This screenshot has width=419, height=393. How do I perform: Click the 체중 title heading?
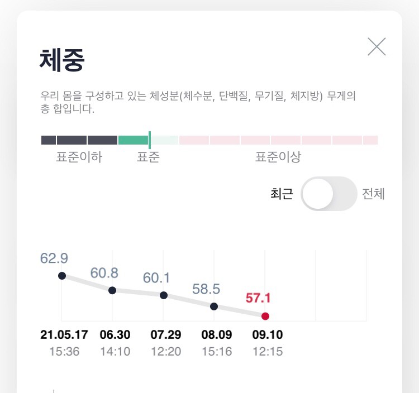coord(62,60)
